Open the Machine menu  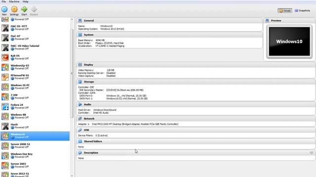click(x=14, y=1)
